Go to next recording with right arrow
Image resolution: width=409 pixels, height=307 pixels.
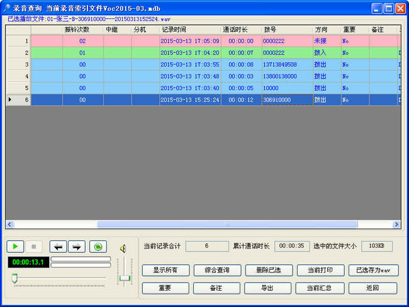(x=77, y=247)
